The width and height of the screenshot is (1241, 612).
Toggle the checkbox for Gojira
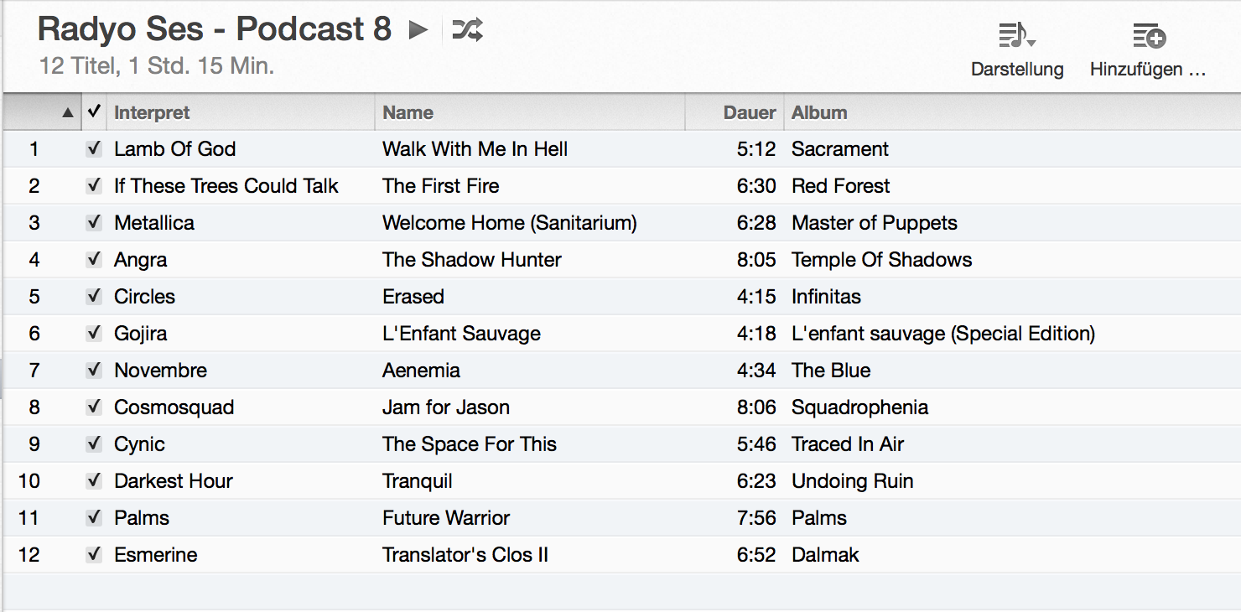coord(94,334)
